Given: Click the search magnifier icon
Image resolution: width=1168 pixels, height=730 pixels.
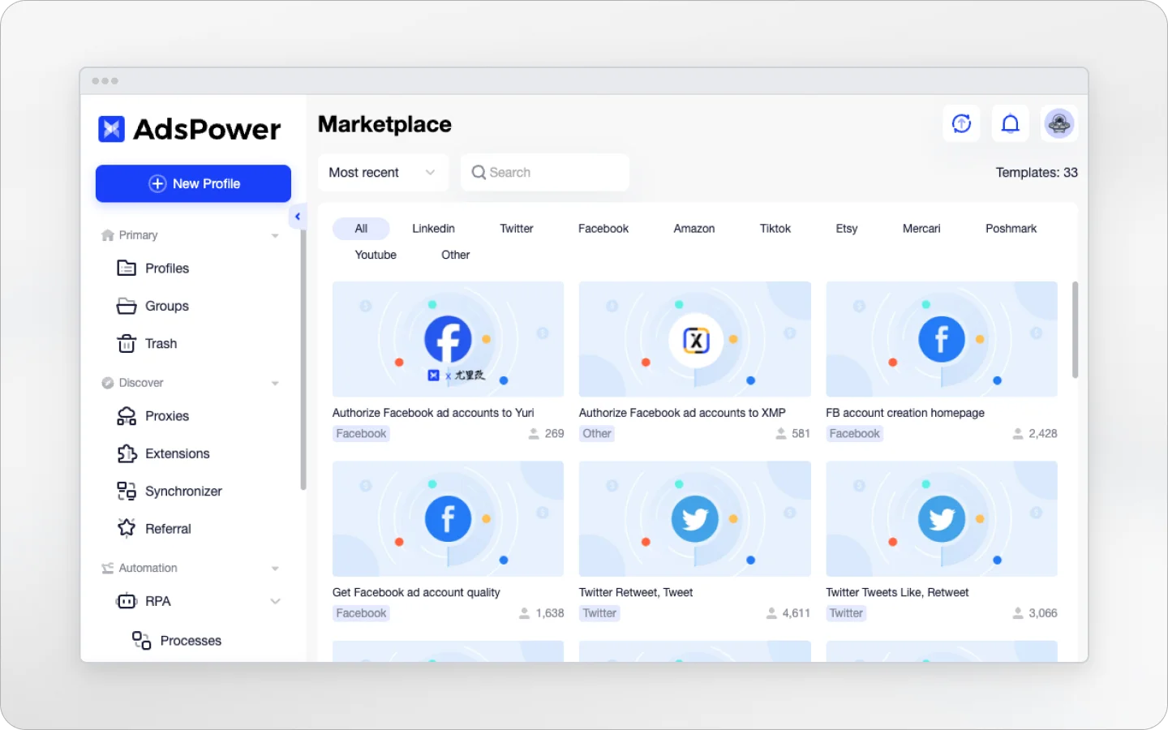Looking at the screenshot, I should click(x=479, y=172).
